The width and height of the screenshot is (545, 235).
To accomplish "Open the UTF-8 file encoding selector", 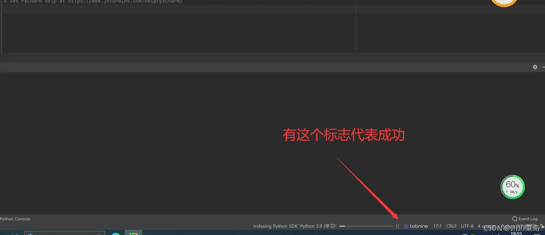I will [467, 226].
